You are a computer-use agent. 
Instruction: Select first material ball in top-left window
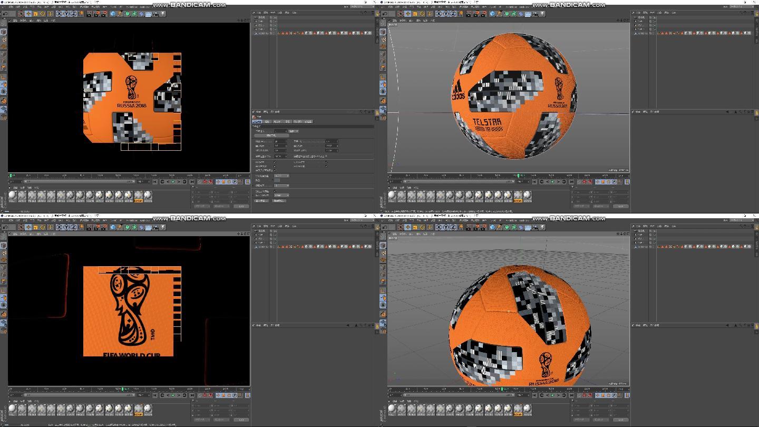pyautogui.click(x=13, y=196)
